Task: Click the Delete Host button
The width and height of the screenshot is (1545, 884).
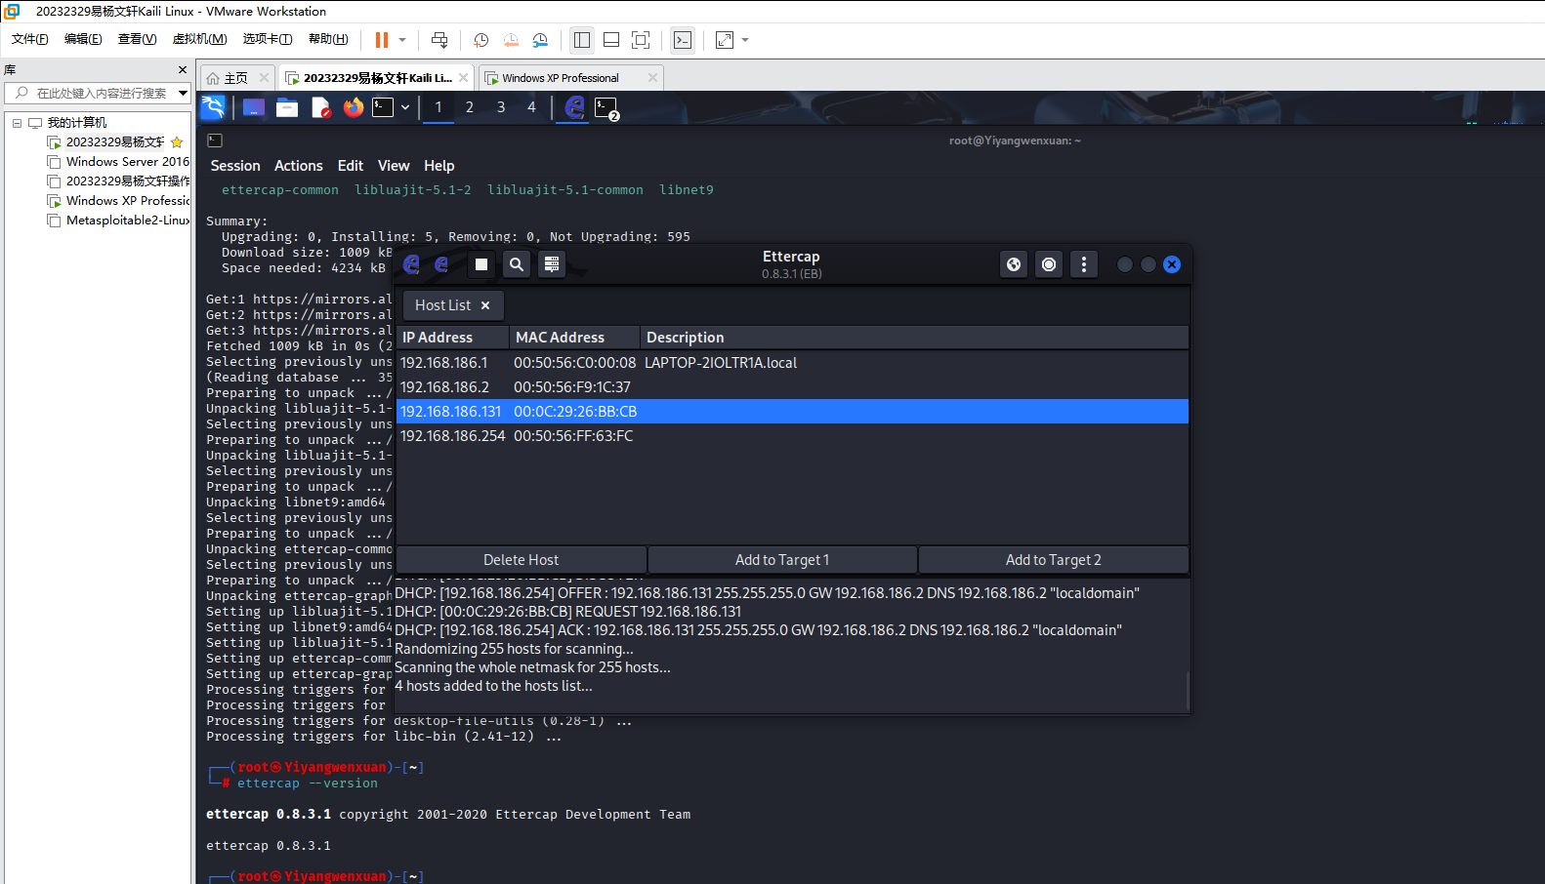Action: coord(522,560)
